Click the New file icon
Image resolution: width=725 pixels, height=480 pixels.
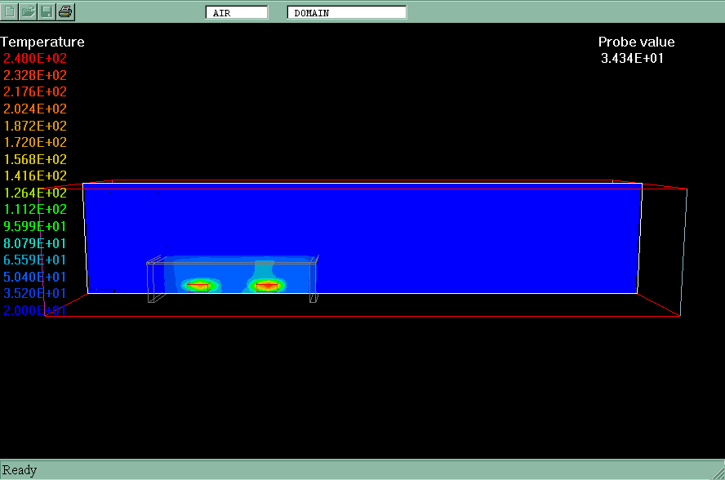pos(11,11)
